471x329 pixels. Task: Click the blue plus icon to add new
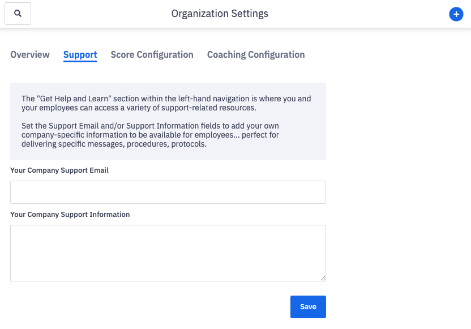456,14
